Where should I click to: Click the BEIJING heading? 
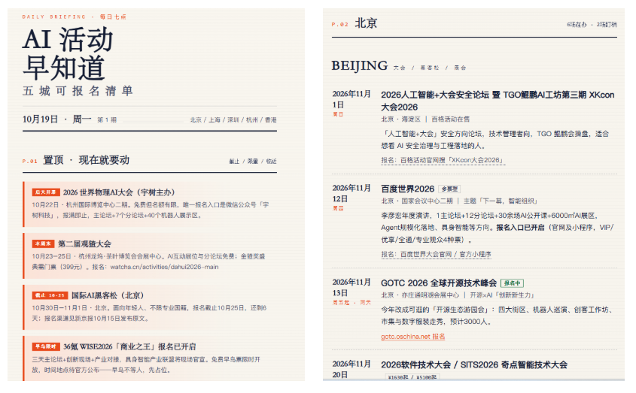coord(359,65)
